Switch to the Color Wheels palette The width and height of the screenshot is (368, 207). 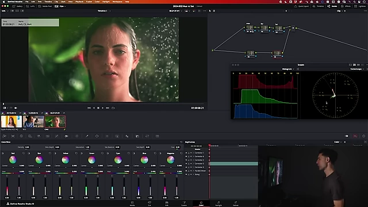(x=21, y=136)
